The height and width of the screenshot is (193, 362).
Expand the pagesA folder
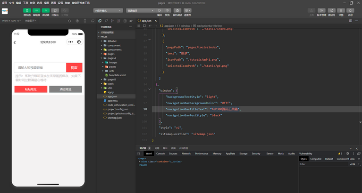click(x=111, y=58)
